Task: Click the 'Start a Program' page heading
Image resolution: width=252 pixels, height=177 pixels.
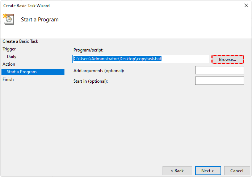Action: [39, 20]
